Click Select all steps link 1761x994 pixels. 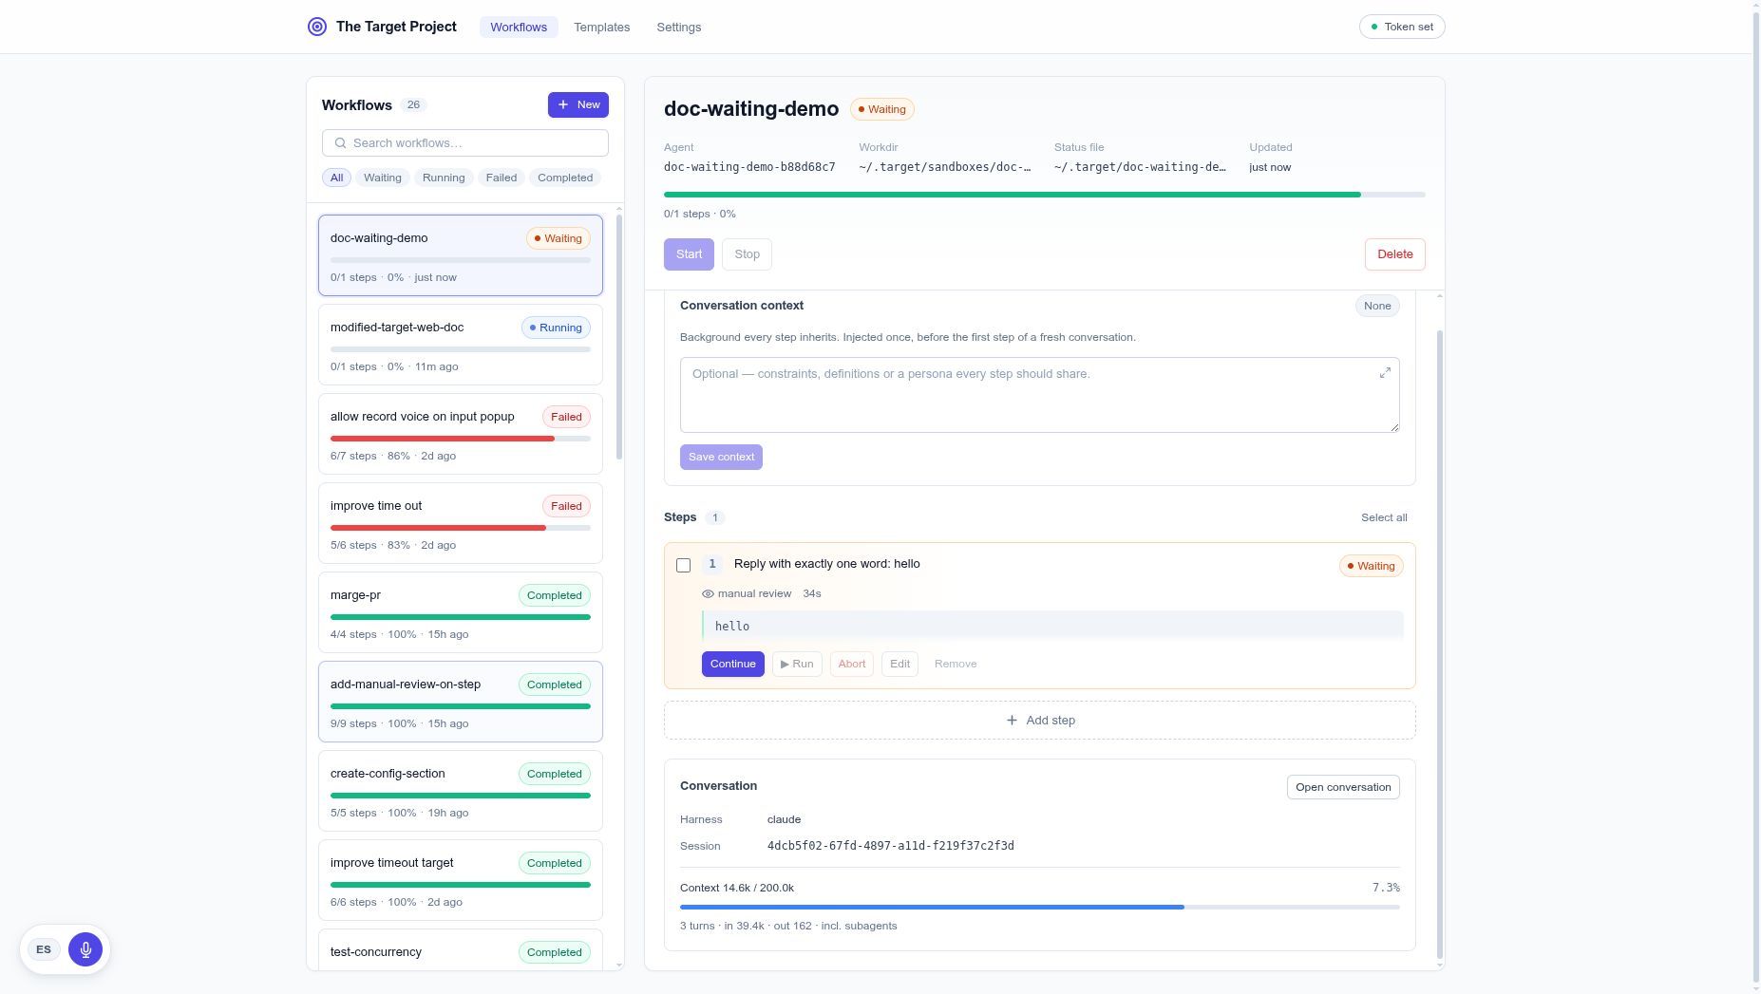coord(1384,517)
